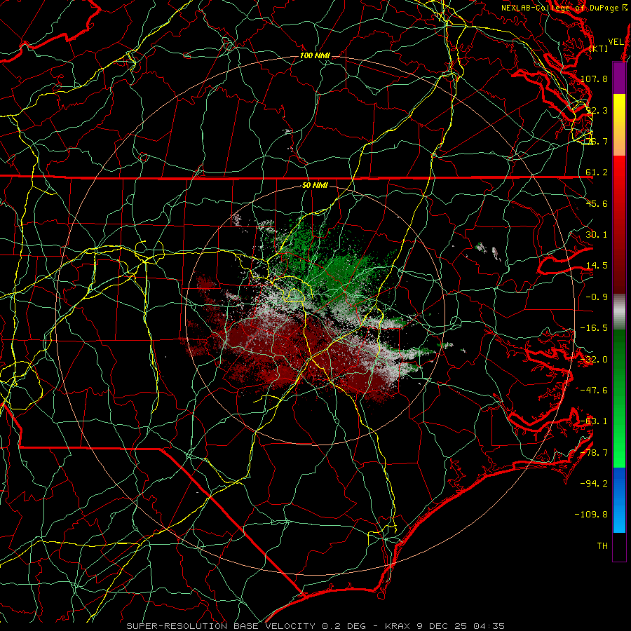Click the -94.2 velocity scale value
Image resolution: width=631 pixels, height=631 pixels.
(594, 484)
